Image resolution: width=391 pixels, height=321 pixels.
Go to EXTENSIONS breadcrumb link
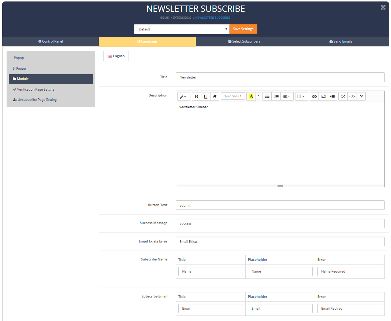tap(182, 18)
